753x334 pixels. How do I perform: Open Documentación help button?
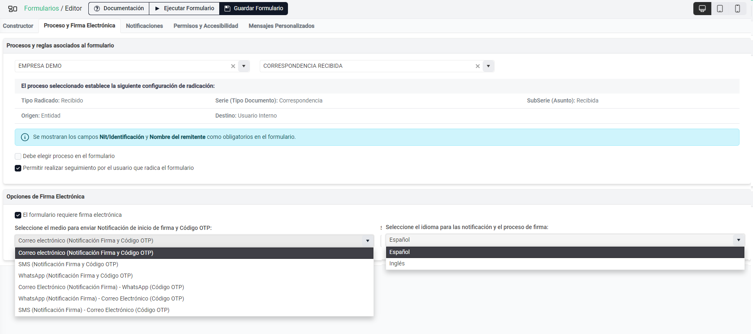coord(119,9)
